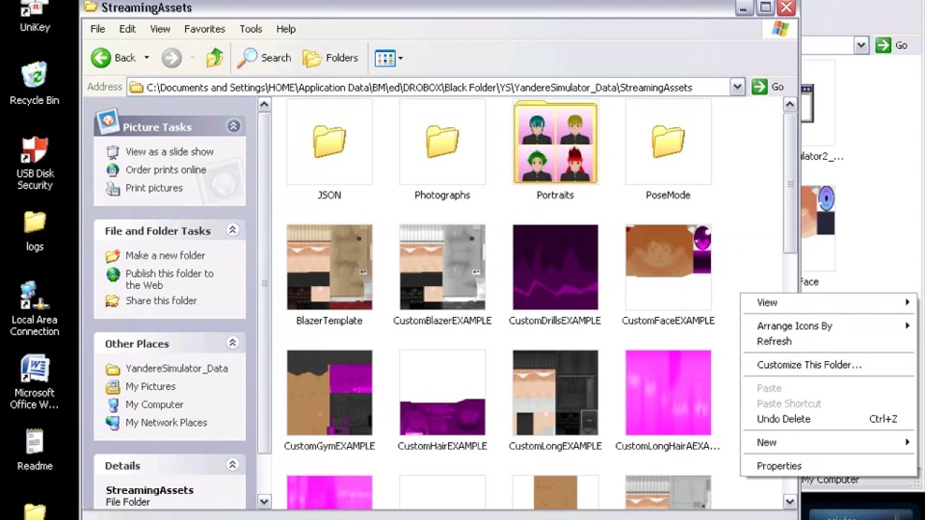Go to YandereSimulator_Data in Other Places

point(176,368)
